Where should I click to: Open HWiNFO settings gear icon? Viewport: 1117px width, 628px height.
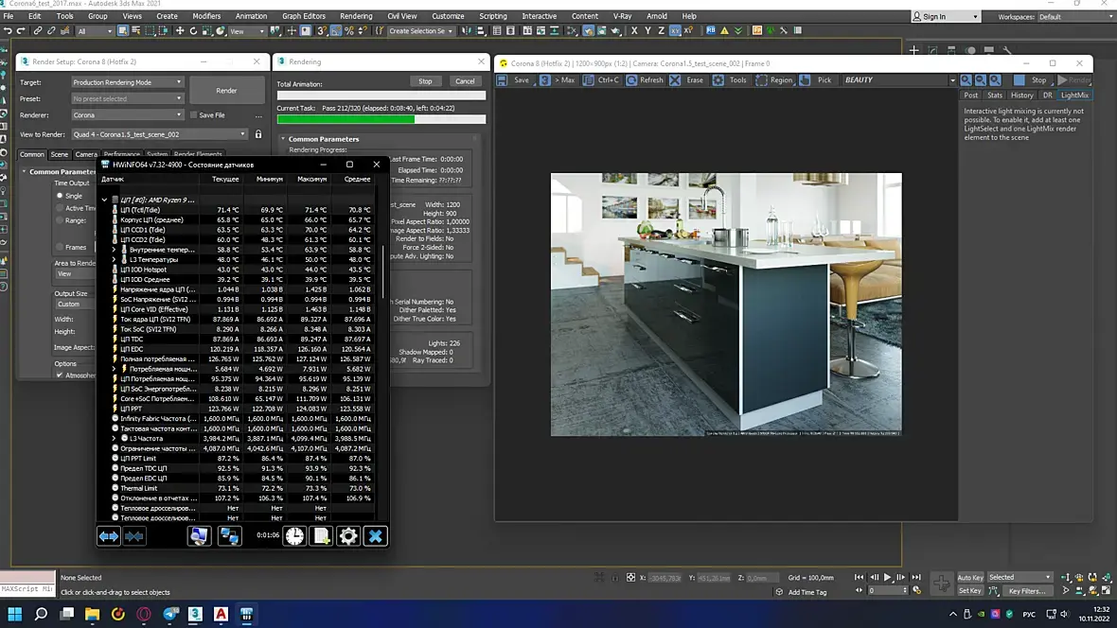[348, 536]
